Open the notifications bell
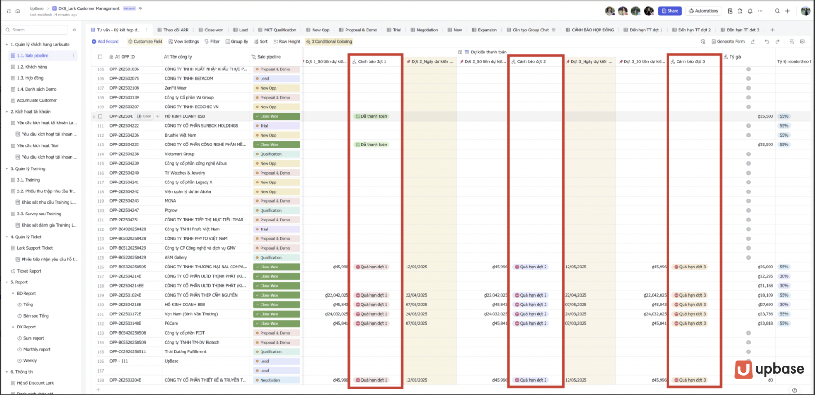This screenshot has width=815, height=397. pyautogui.click(x=750, y=11)
